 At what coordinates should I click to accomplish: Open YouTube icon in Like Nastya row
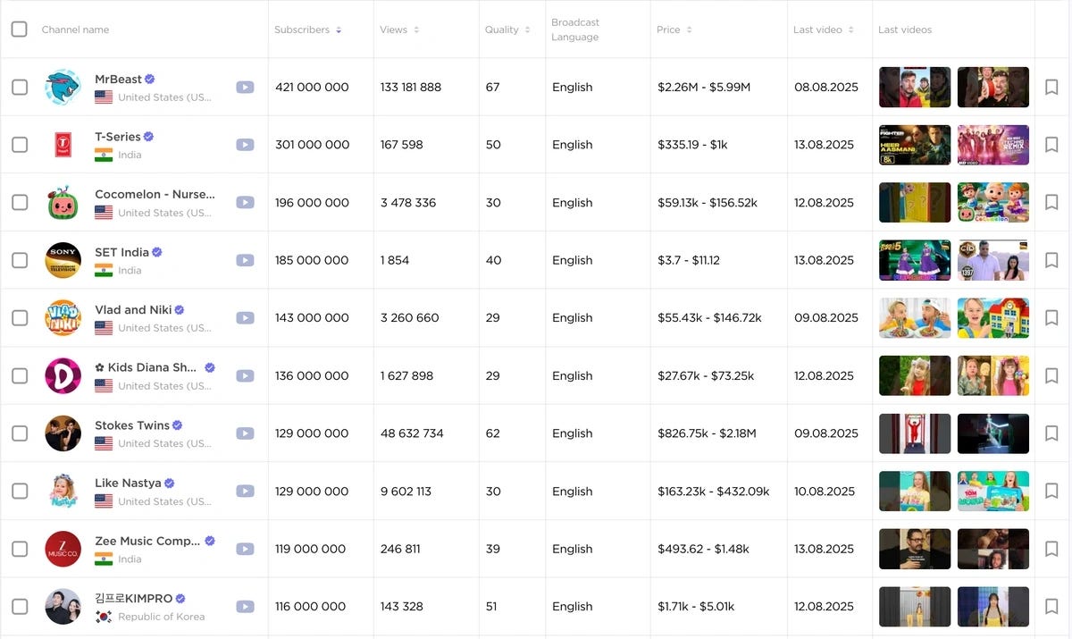coord(245,492)
